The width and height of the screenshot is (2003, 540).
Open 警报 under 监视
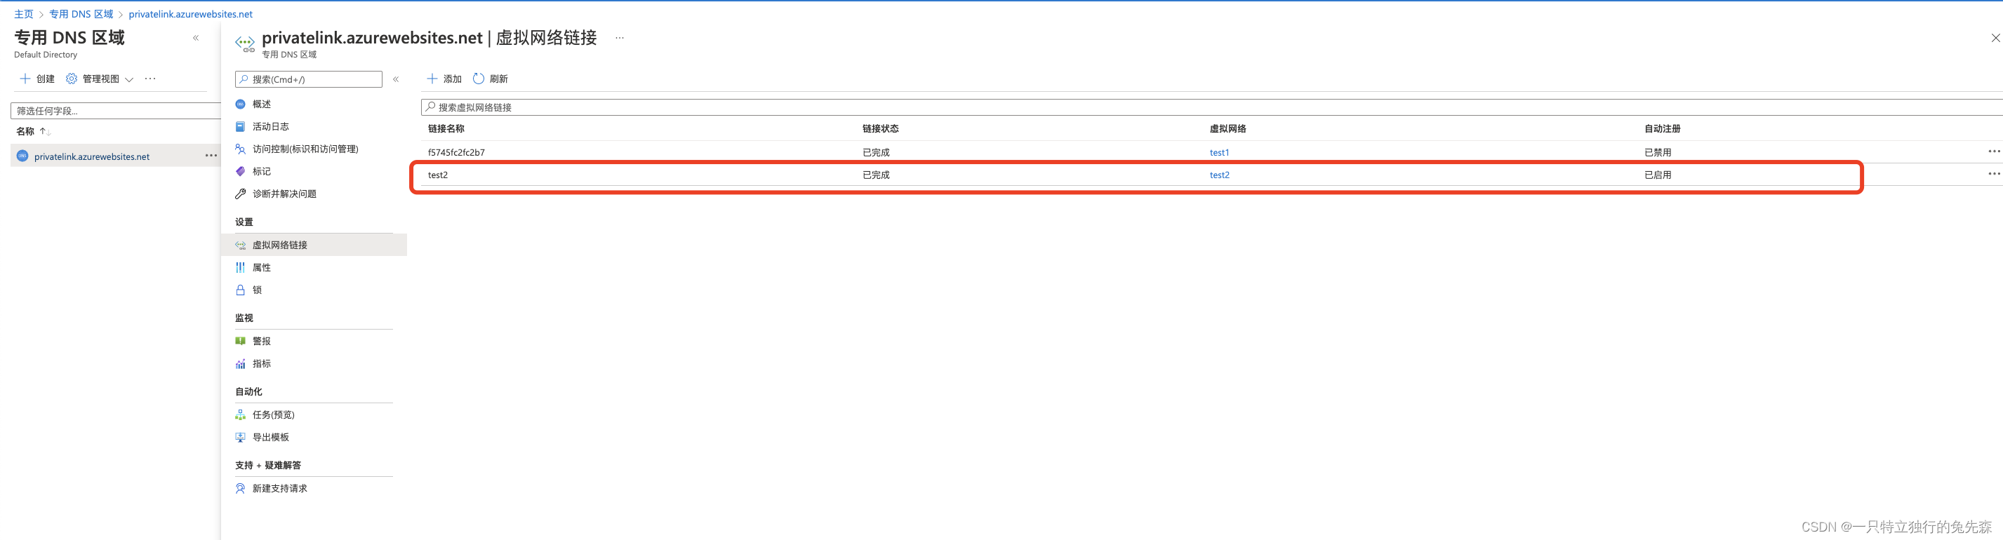[261, 341]
